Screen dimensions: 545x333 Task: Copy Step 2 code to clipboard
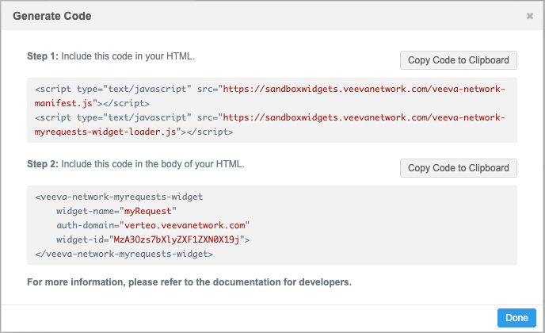click(458, 168)
